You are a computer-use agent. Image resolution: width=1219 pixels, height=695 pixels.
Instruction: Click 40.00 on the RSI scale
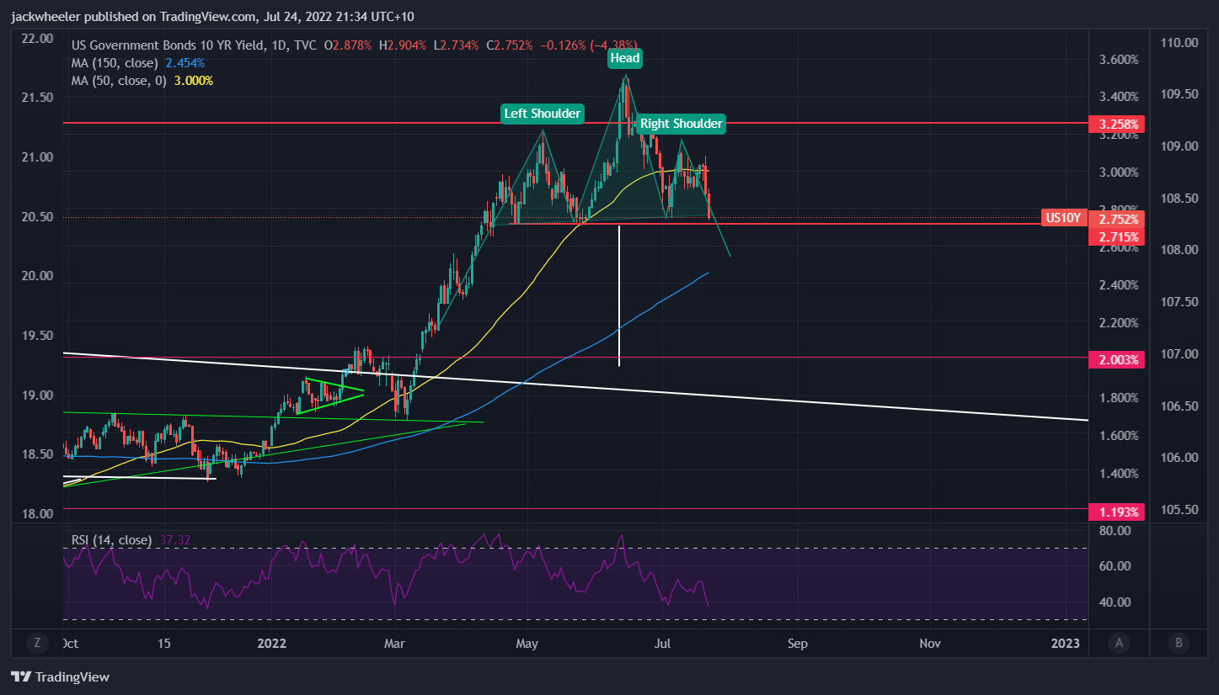coord(1115,602)
